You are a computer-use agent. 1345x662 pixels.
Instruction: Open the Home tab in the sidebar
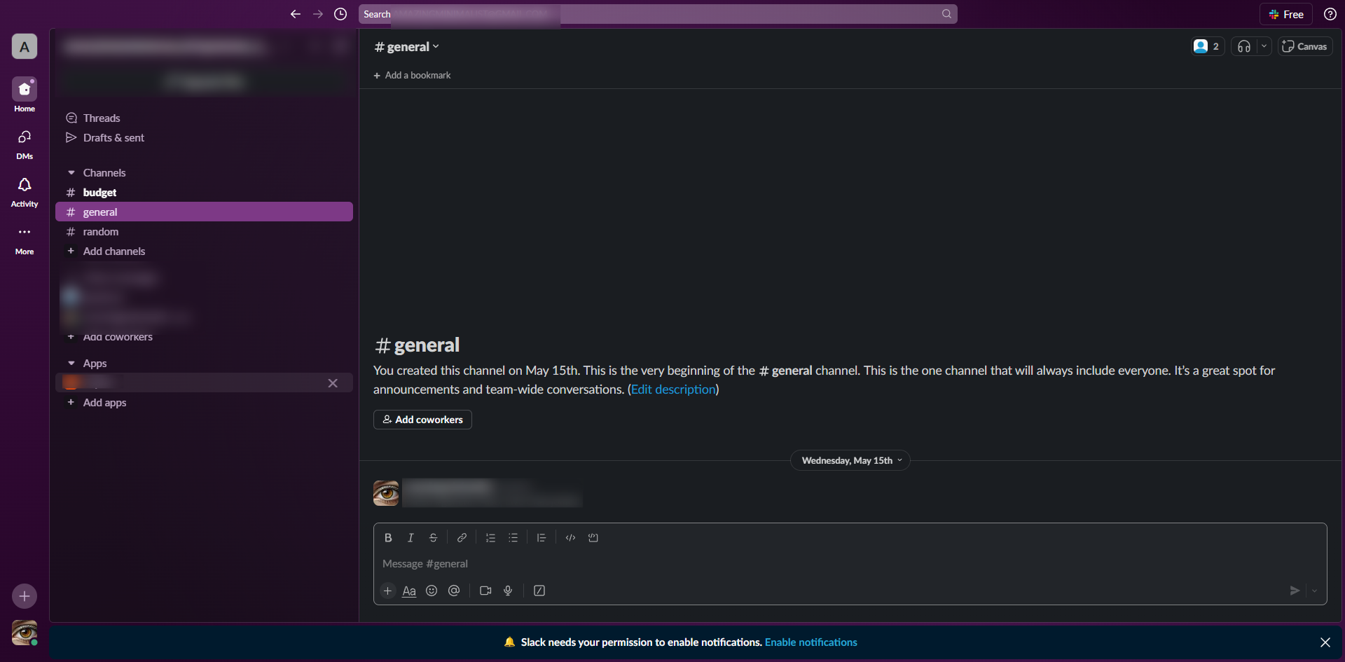tap(25, 95)
